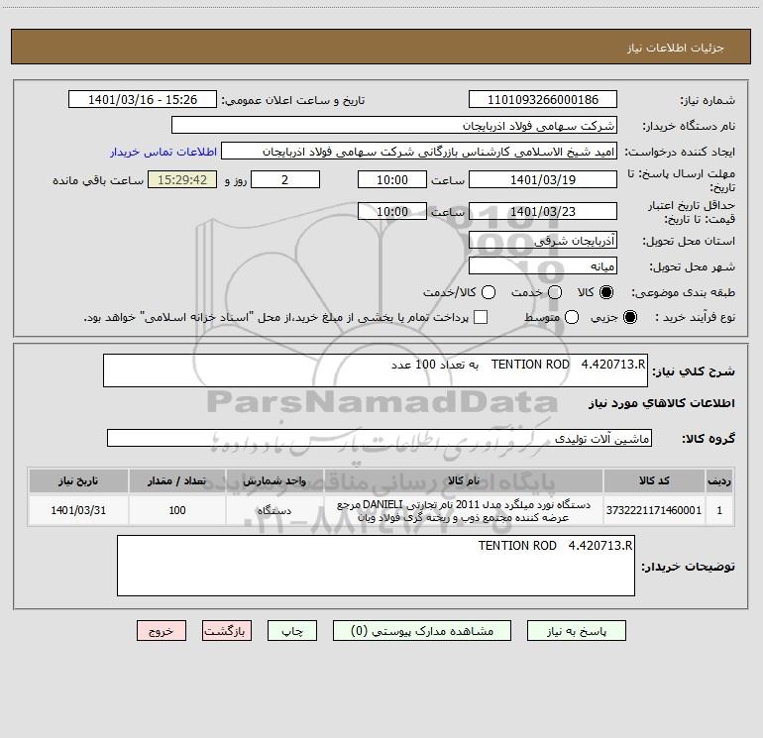This screenshot has width=763, height=738.
Task: Toggle the Islamic treasury payment checkbox
Action: pyautogui.click(x=481, y=317)
